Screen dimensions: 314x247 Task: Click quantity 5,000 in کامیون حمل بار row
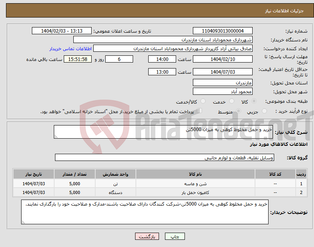(x=75, y=192)
